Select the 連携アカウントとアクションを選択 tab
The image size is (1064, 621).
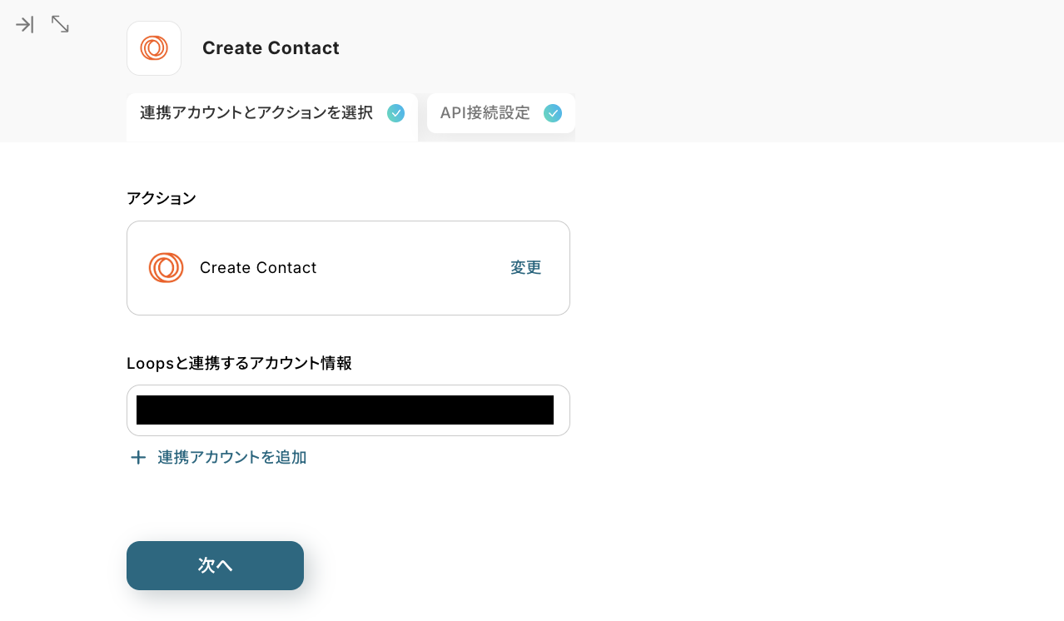(x=256, y=113)
